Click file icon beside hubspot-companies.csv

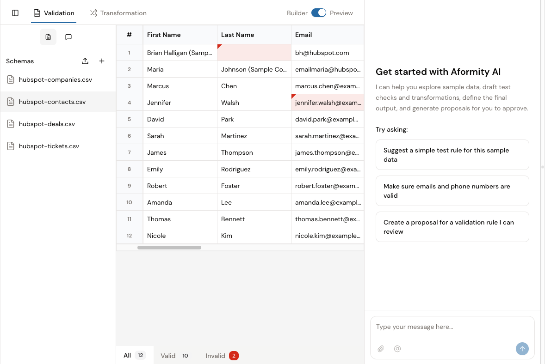(x=11, y=79)
